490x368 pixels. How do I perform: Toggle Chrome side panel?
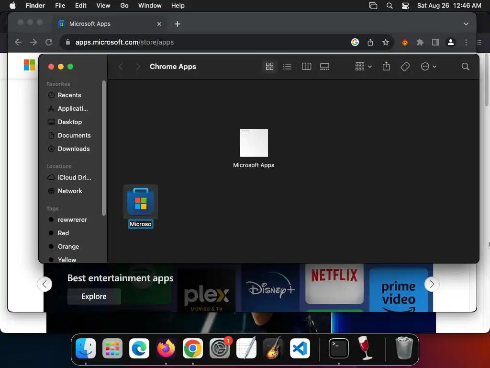[x=435, y=42]
